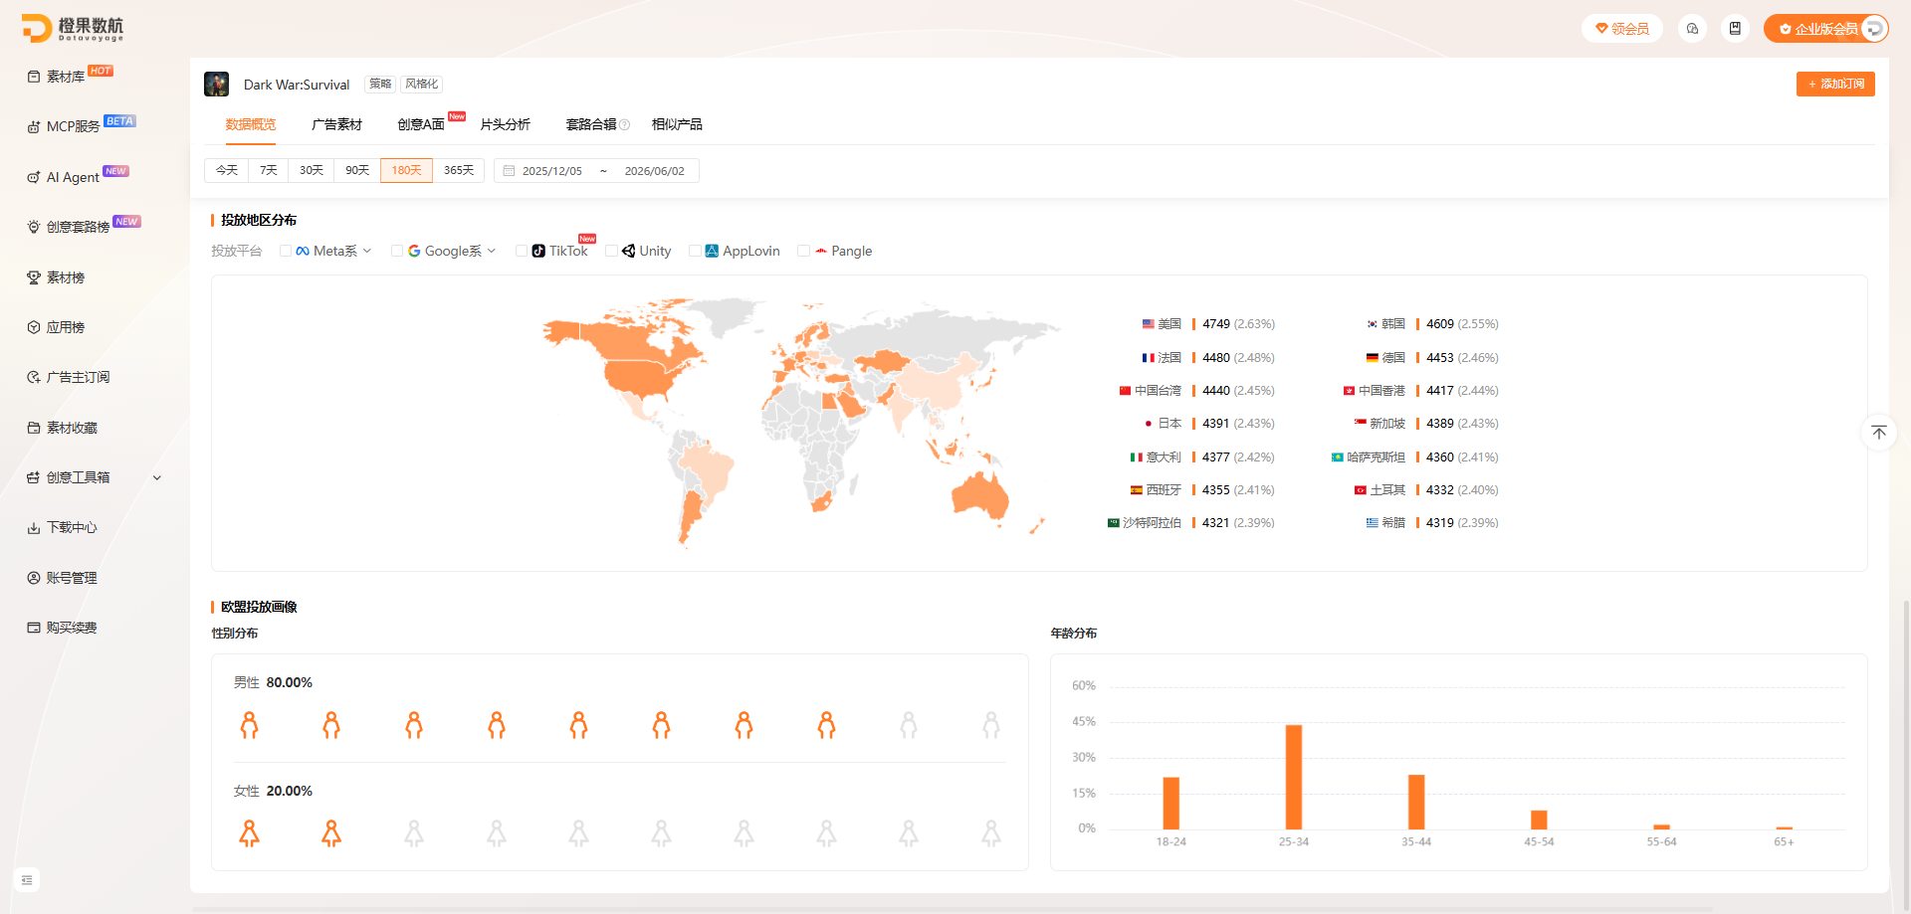Check the AppLovin platform checkbox

point(695,252)
